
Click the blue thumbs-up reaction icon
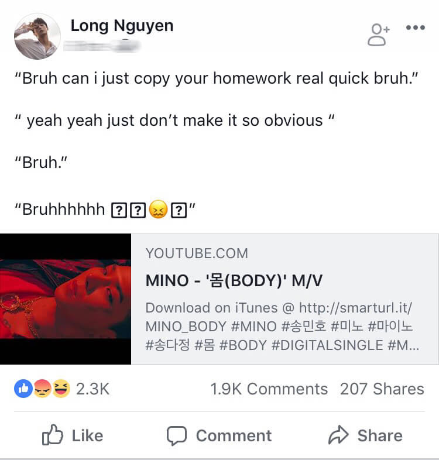point(23,389)
